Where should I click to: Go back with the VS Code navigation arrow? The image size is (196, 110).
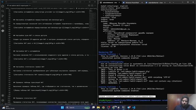pos(27,2)
